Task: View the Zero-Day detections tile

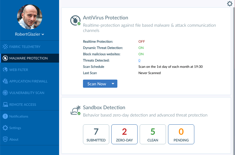Action: (124, 134)
